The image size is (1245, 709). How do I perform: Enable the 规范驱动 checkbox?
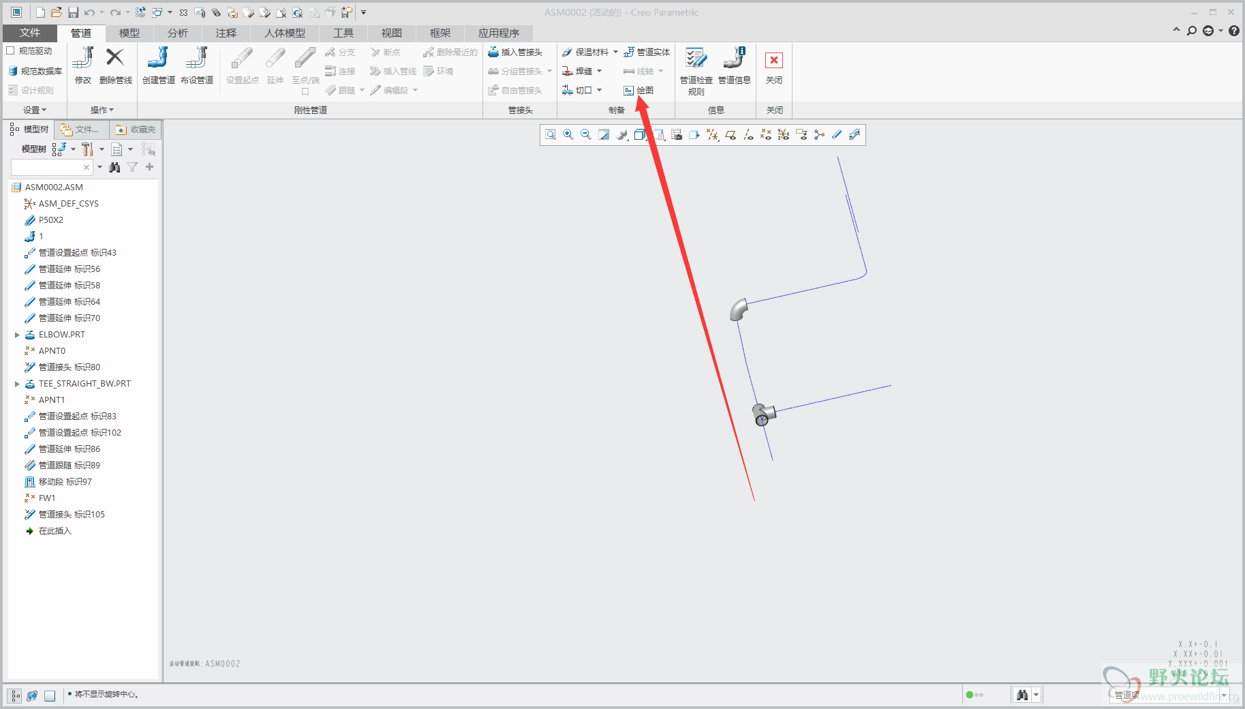pyautogui.click(x=10, y=50)
